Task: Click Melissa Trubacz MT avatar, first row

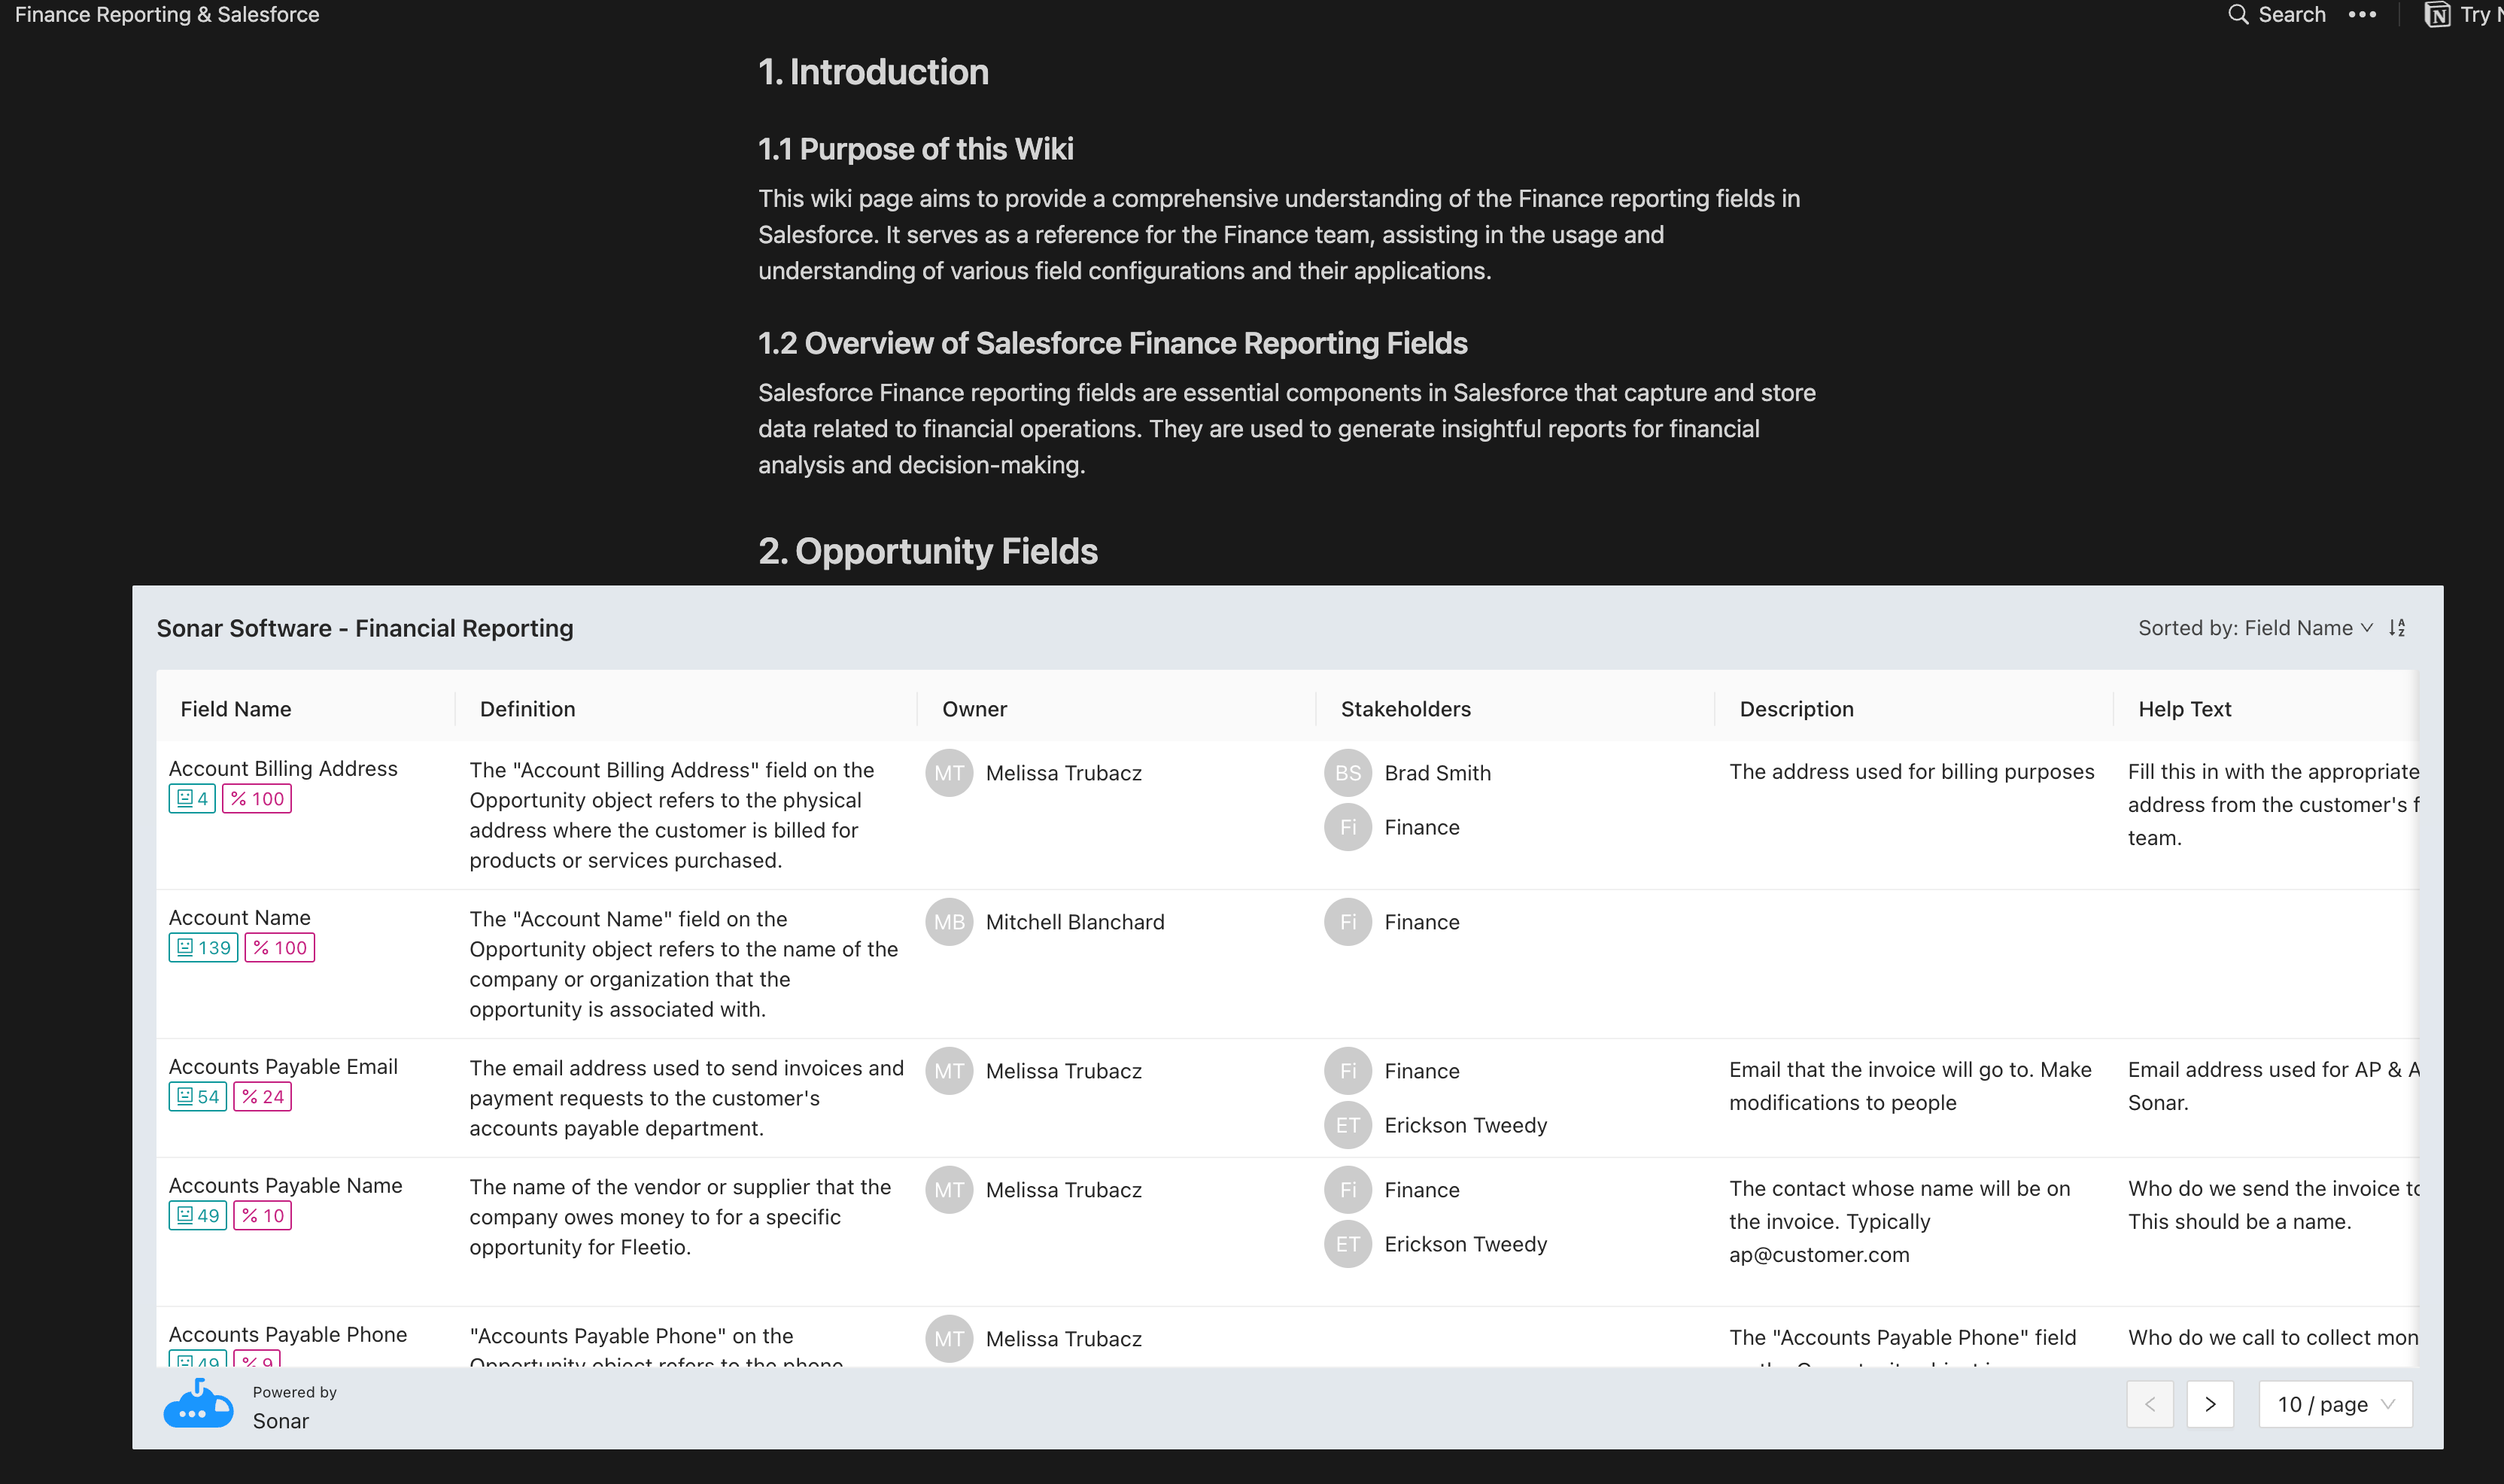Action: coord(949,773)
